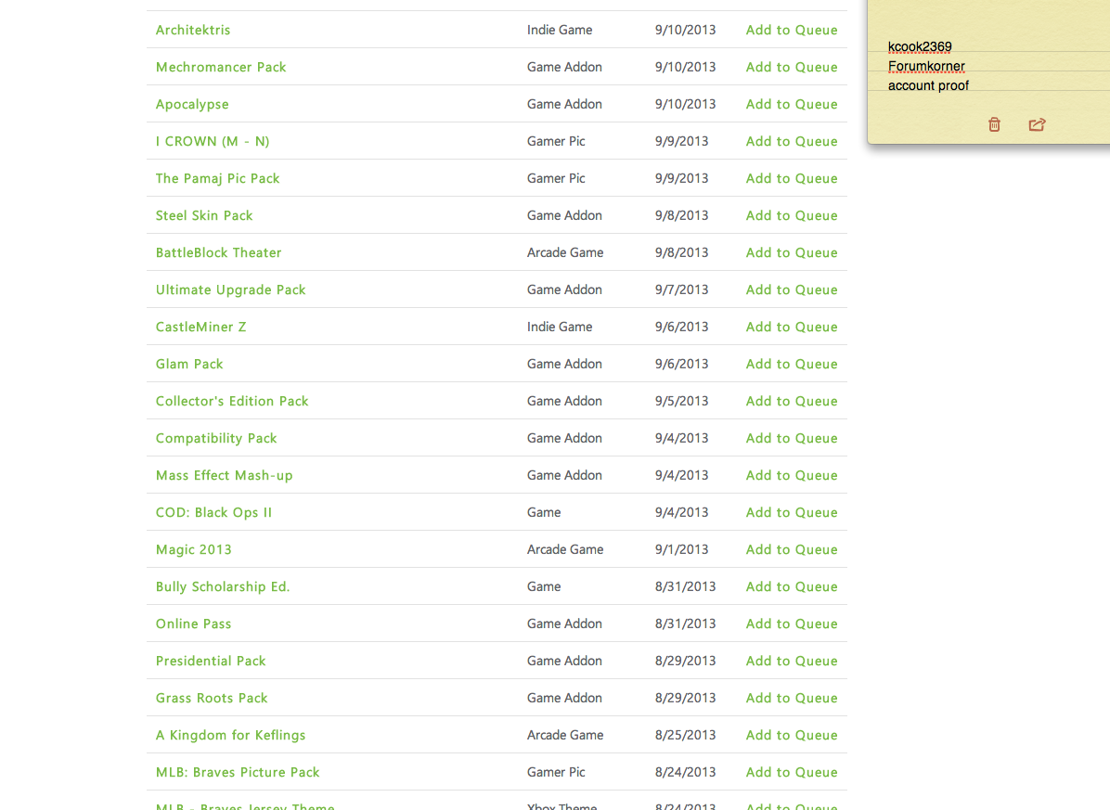This screenshot has width=1110, height=810.
Task: Click kcook2369 text in sticky note
Action: pos(920,46)
